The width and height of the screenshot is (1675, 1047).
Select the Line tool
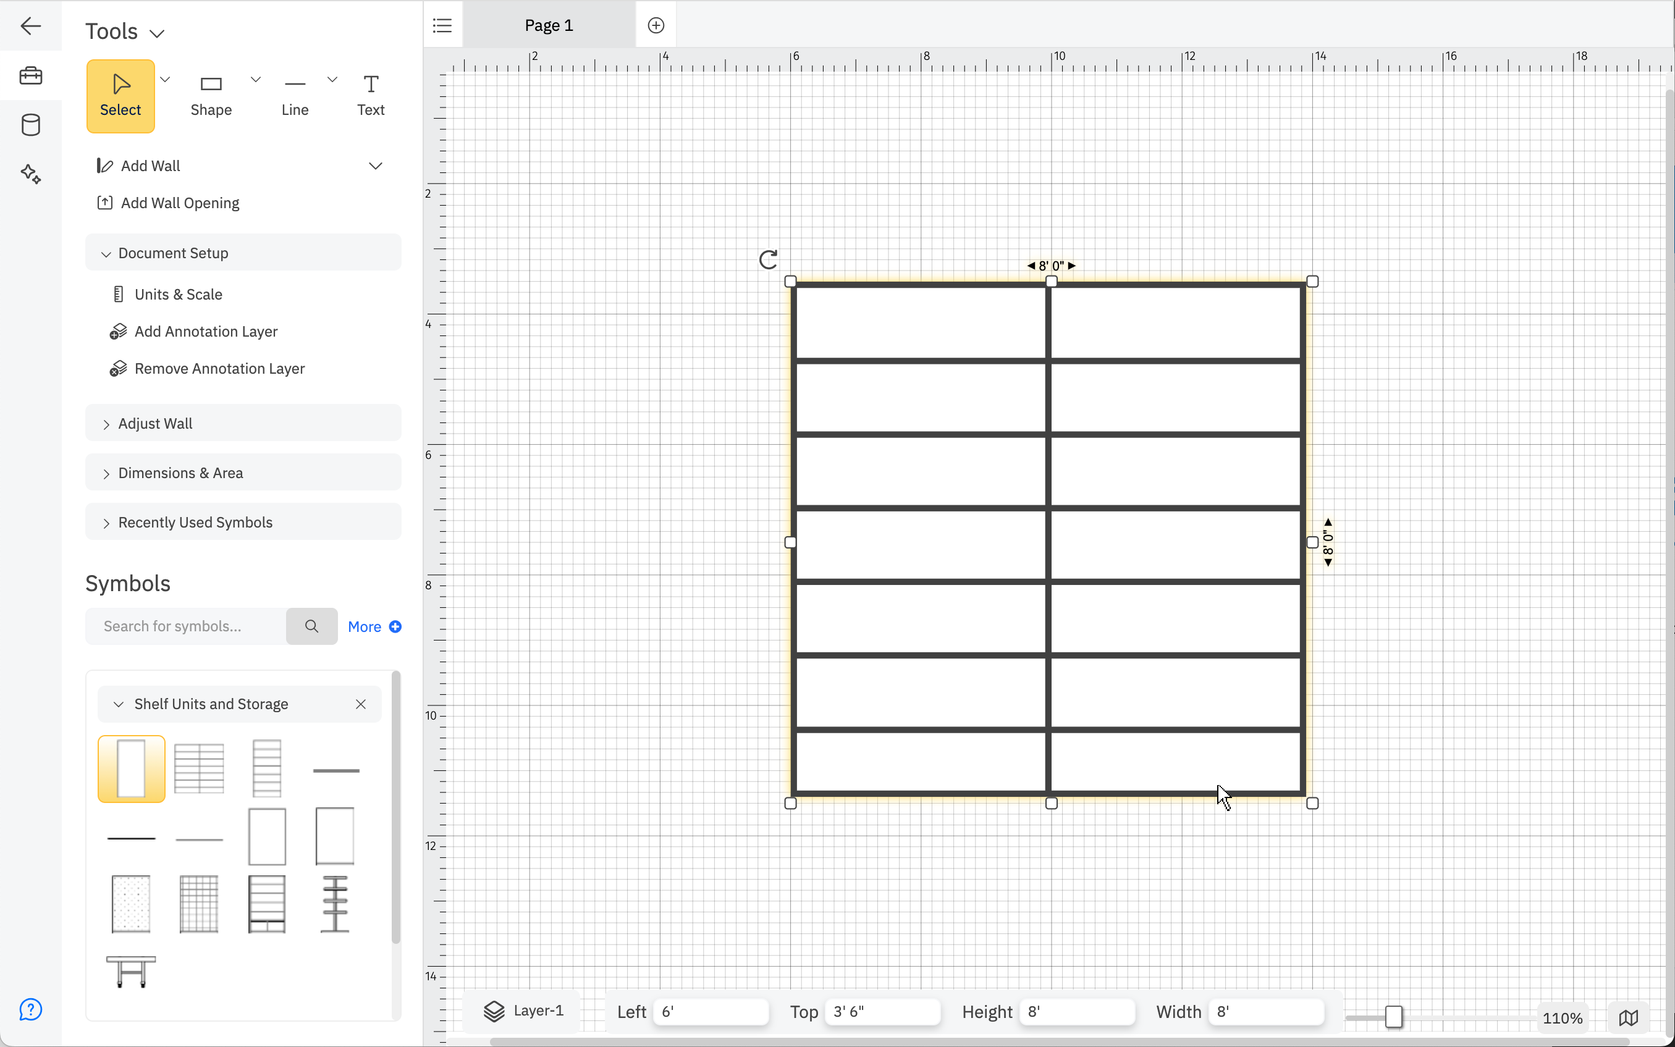[294, 95]
